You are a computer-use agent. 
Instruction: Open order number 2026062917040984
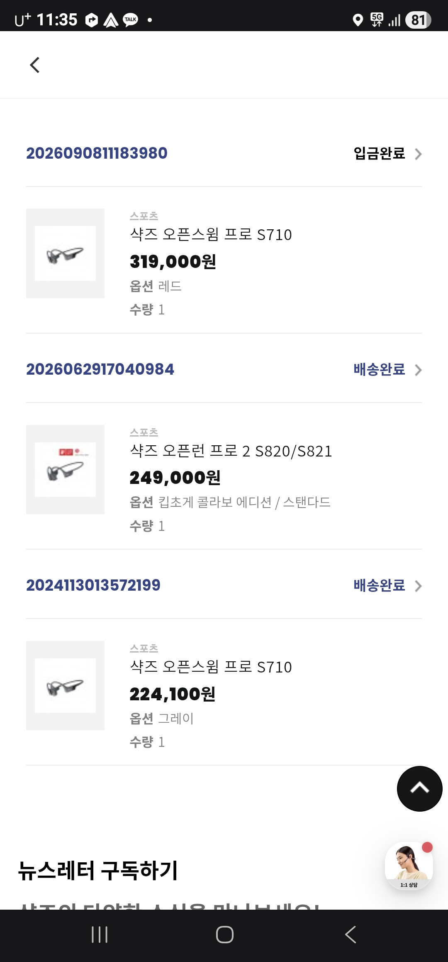point(100,369)
